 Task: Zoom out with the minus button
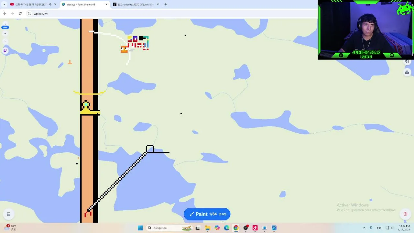tap(5, 41)
